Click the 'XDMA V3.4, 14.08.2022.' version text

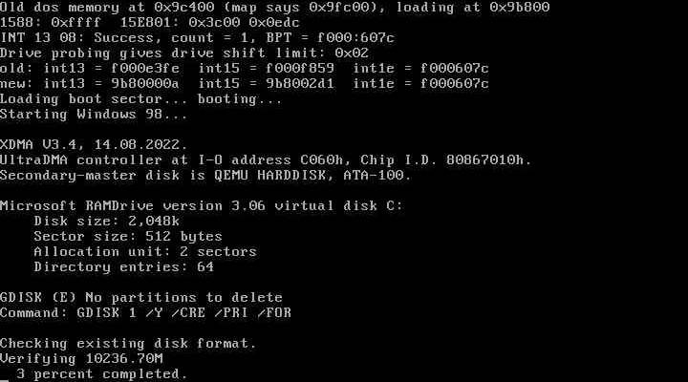[94, 145]
